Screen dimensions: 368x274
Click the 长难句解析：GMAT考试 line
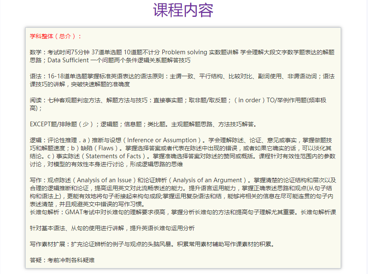(x=183, y=212)
